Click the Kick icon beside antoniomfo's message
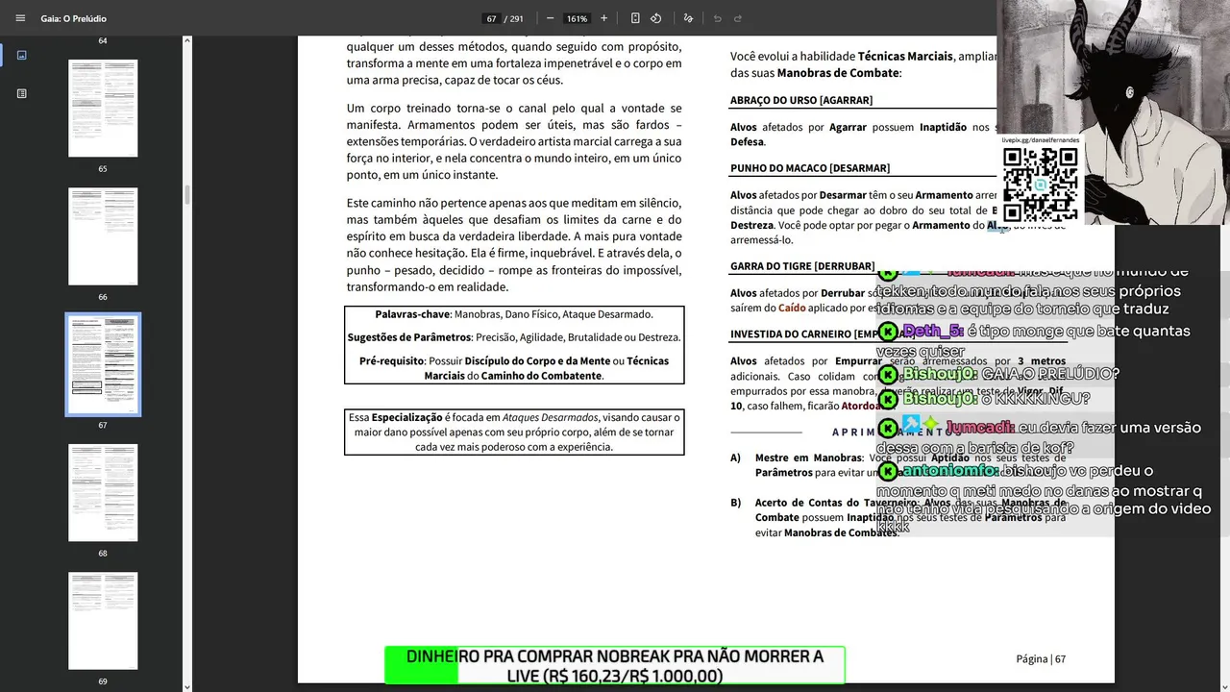This screenshot has height=692, width=1230. (x=888, y=471)
